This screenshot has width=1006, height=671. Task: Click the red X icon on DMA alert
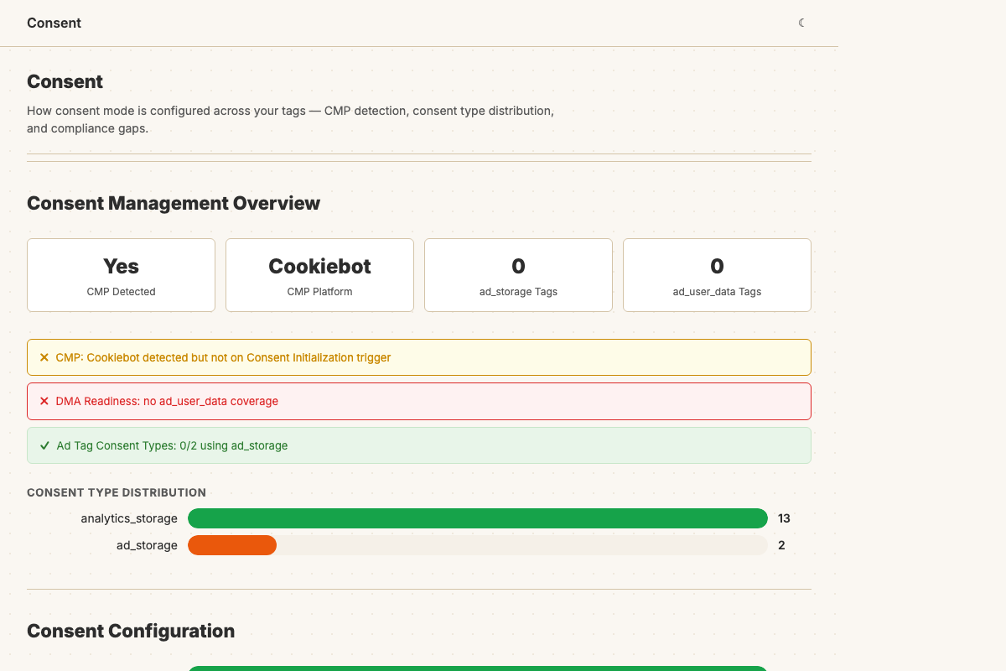coord(44,401)
